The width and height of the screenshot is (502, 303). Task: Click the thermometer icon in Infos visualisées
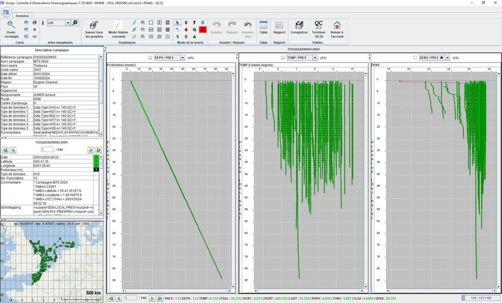tap(43, 23)
